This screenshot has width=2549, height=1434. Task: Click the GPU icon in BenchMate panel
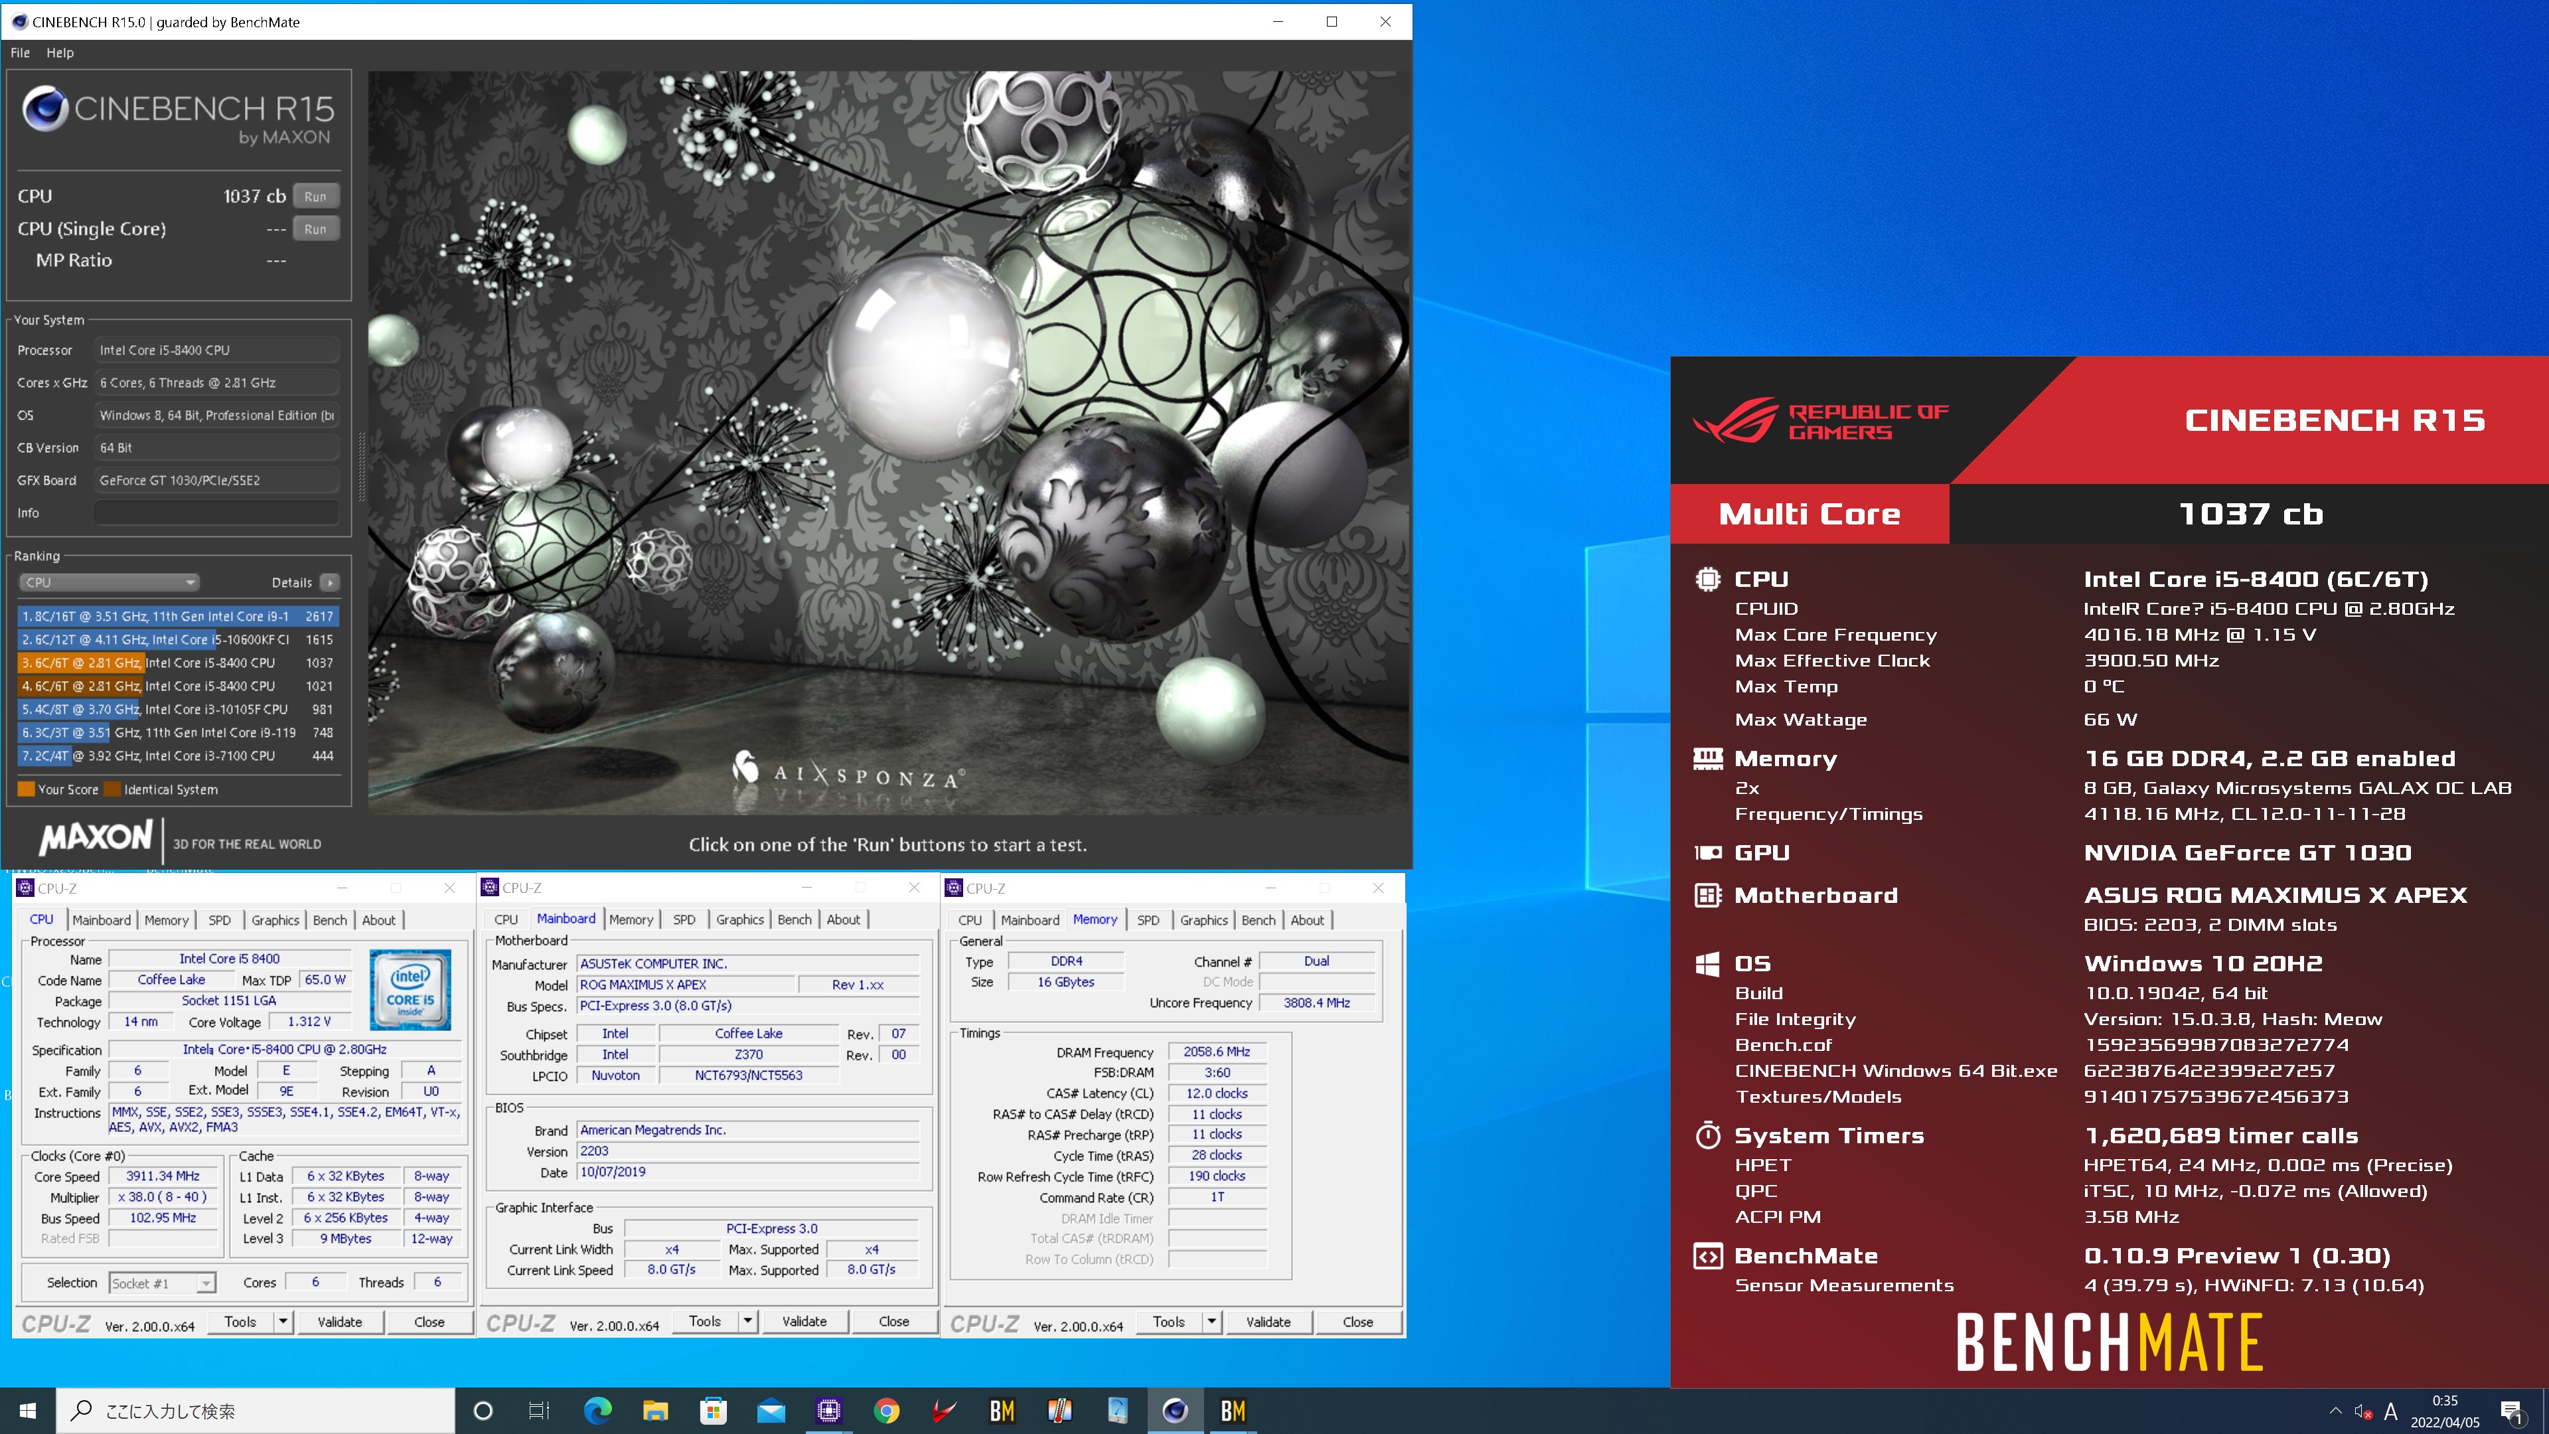(1708, 852)
